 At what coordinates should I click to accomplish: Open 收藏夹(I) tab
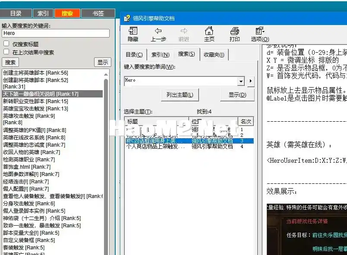[214, 55]
